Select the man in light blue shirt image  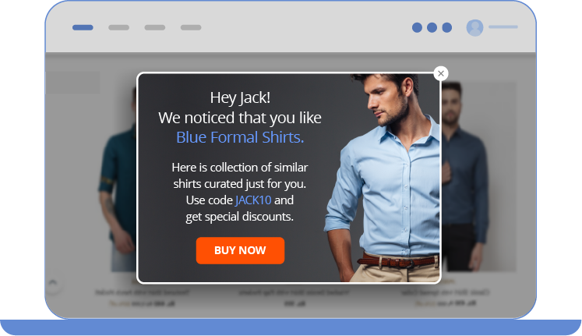(x=383, y=178)
